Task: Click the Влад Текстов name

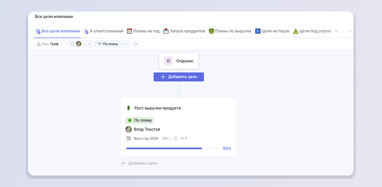Action: point(147,129)
